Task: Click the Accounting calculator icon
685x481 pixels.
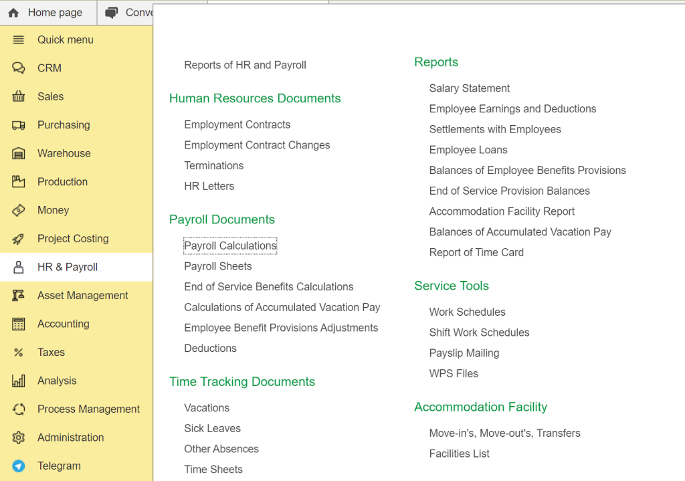Action: point(18,324)
